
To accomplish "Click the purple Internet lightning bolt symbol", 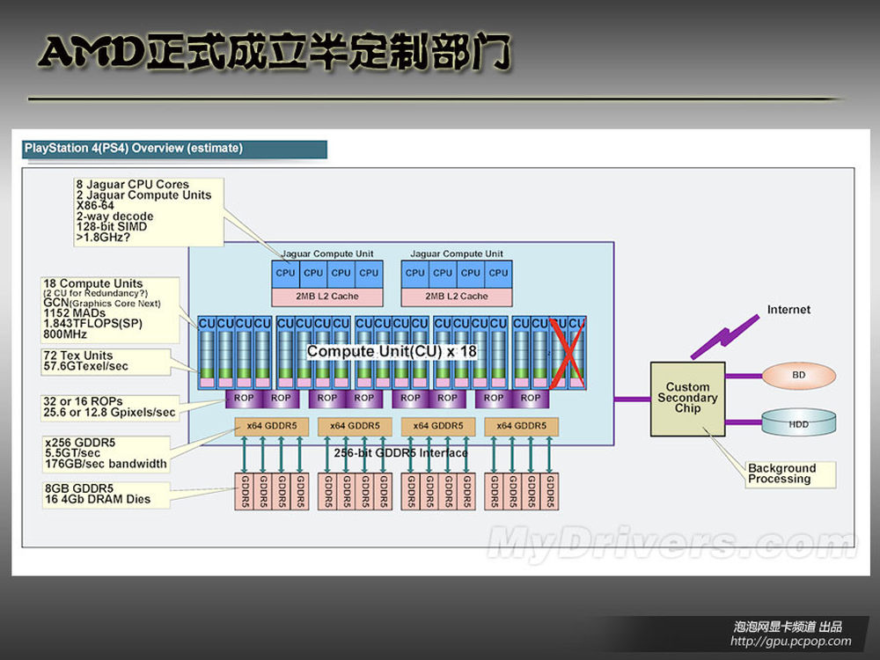I will (x=724, y=337).
